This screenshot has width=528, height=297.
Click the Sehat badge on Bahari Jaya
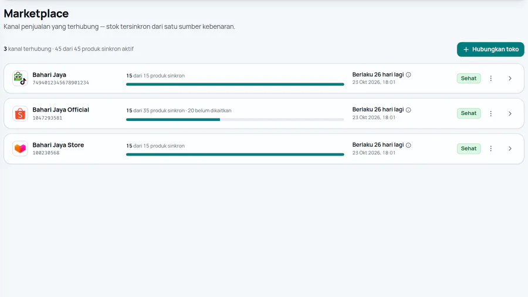(x=469, y=79)
